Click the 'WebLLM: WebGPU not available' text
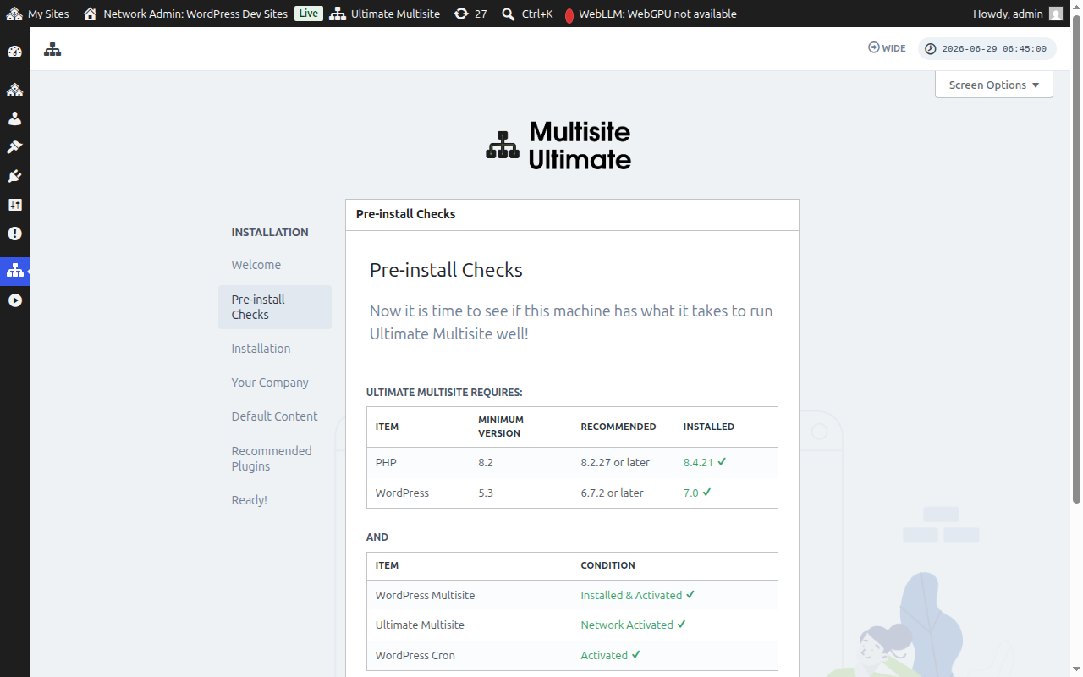This screenshot has height=677, width=1083. (x=657, y=14)
